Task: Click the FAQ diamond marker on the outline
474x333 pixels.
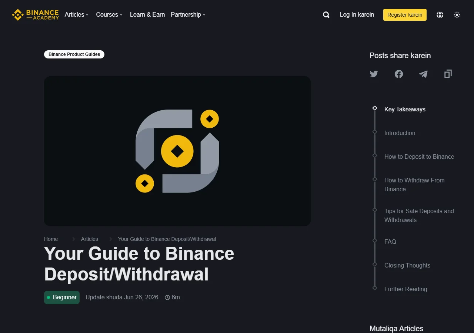Action: (375, 240)
